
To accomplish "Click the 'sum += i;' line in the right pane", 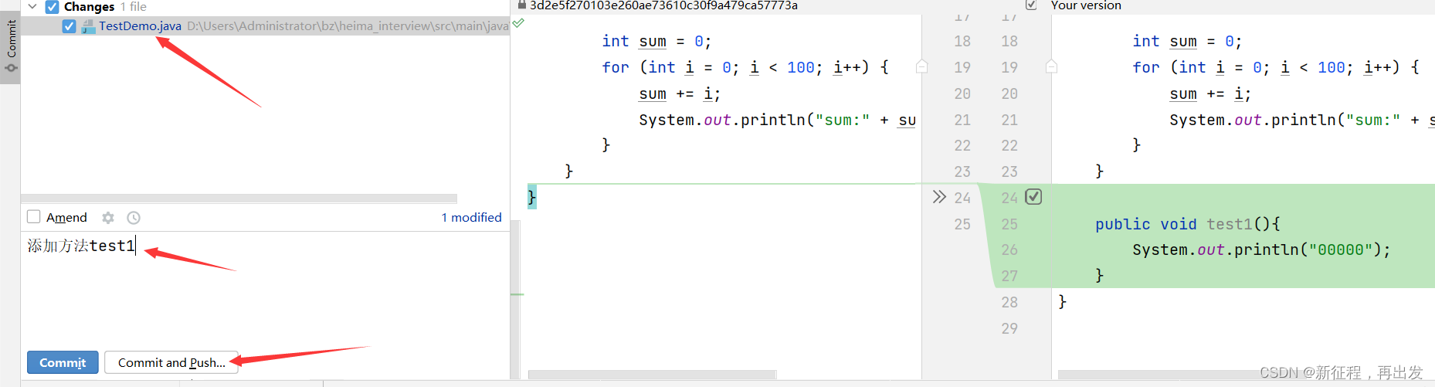I will (1210, 93).
